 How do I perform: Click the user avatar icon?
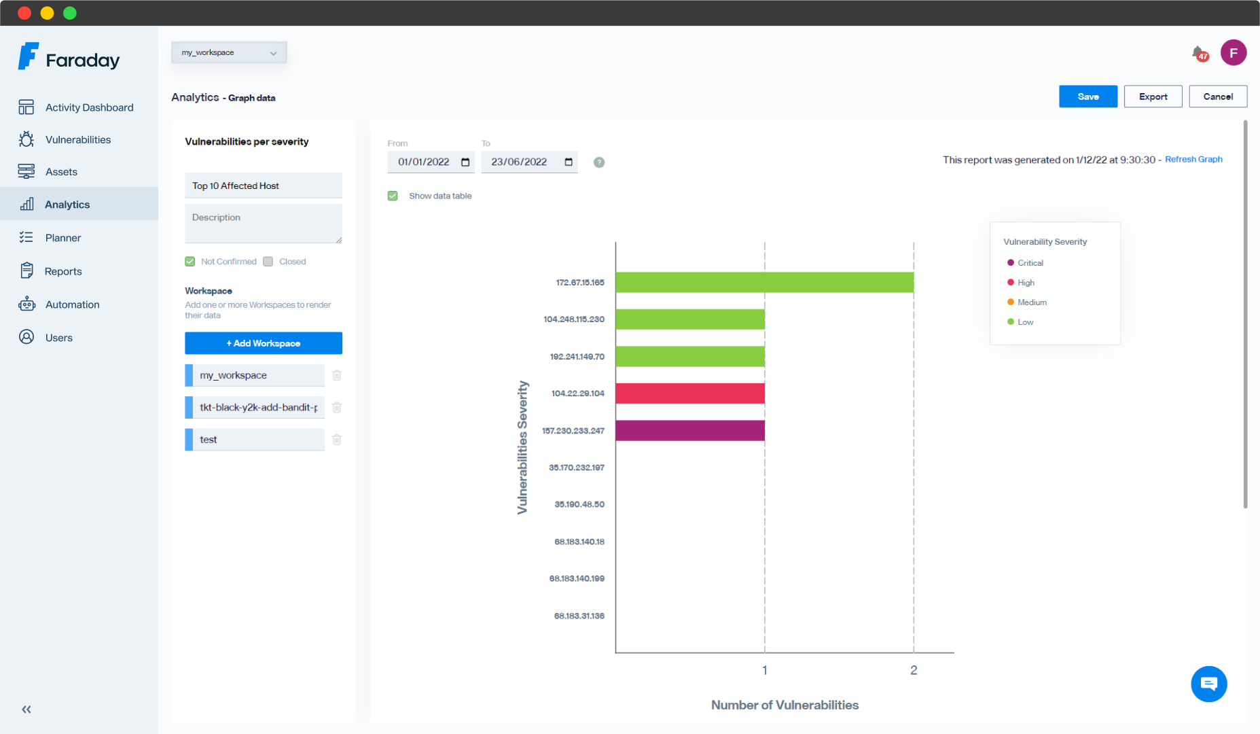[x=1233, y=53]
